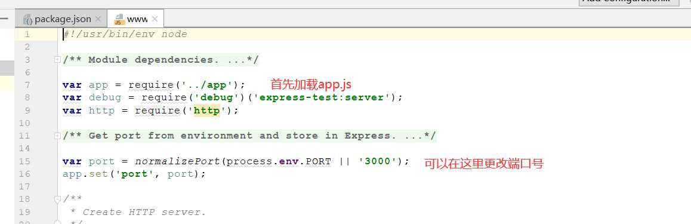Click the highlighted 'http' string on line 9
This screenshot has width=691, height=224.
pyautogui.click(x=206, y=111)
